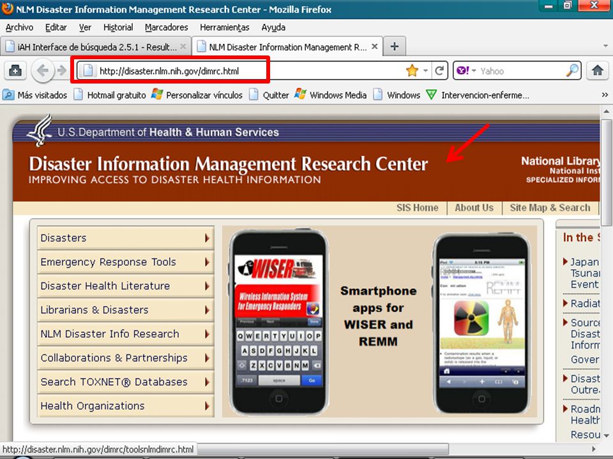Screen dimensions: 613x459
Task: Click the search magnifier icon
Action: coord(572,71)
